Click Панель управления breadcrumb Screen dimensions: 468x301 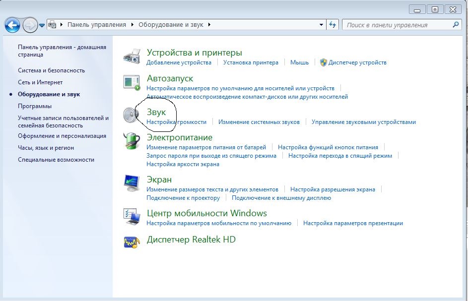(x=97, y=25)
